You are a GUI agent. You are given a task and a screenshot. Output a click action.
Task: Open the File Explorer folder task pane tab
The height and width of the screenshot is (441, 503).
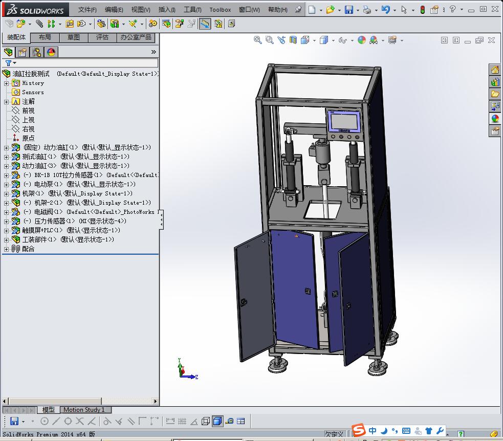click(495, 94)
